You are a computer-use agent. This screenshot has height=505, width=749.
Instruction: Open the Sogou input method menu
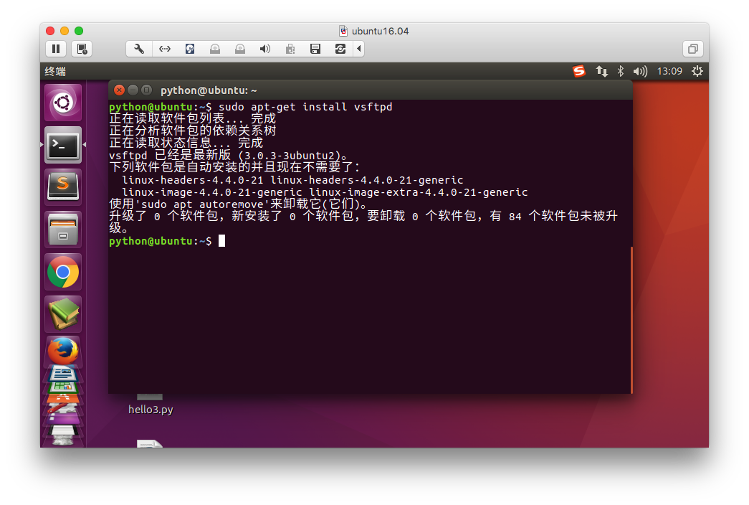579,71
